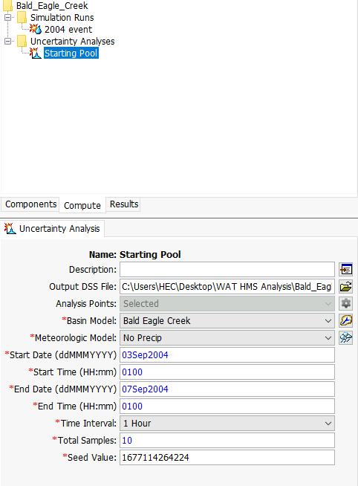Switch to the Results tab

[x=124, y=204]
